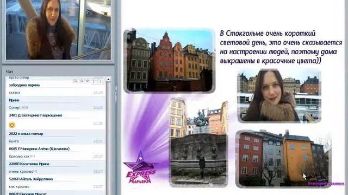This screenshot has height=195, width=348.
Task: Click the 20:27 timestamp beside "Красиво как!!!!"
Action: (98, 157)
